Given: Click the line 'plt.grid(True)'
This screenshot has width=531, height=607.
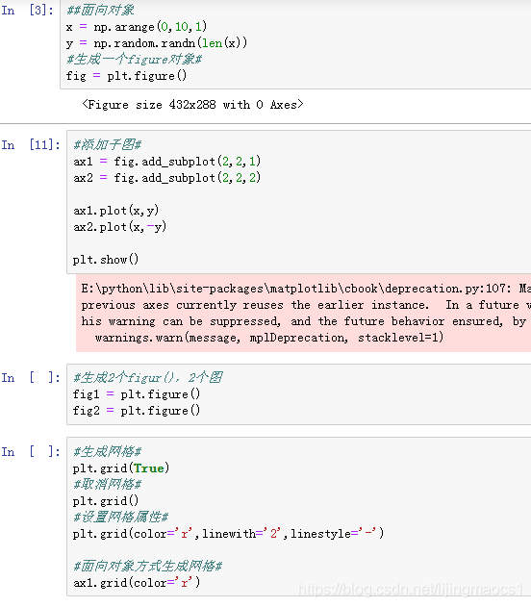Looking at the screenshot, I should pos(121,468).
